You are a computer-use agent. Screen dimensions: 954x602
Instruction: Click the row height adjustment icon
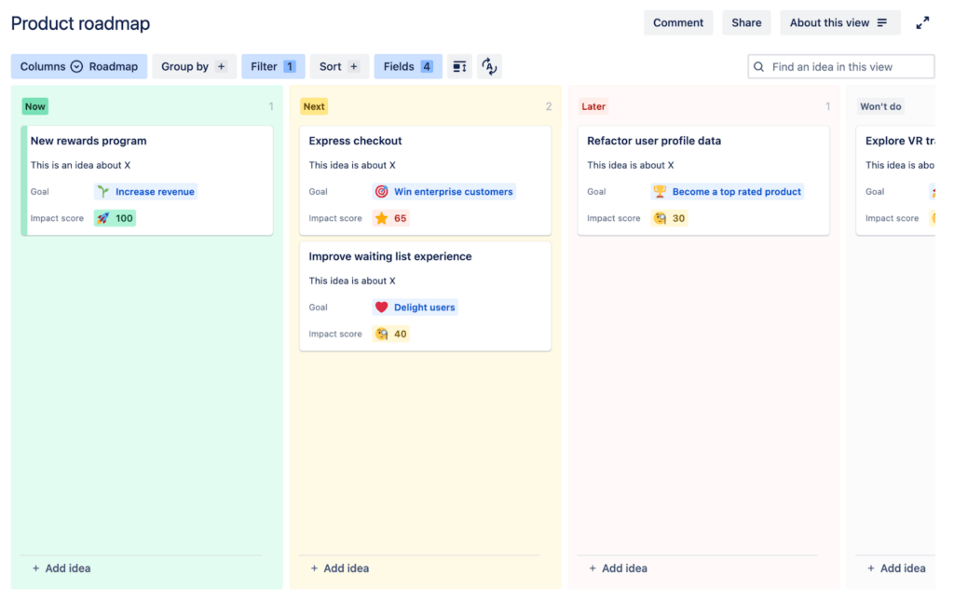(x=459, y=66)
